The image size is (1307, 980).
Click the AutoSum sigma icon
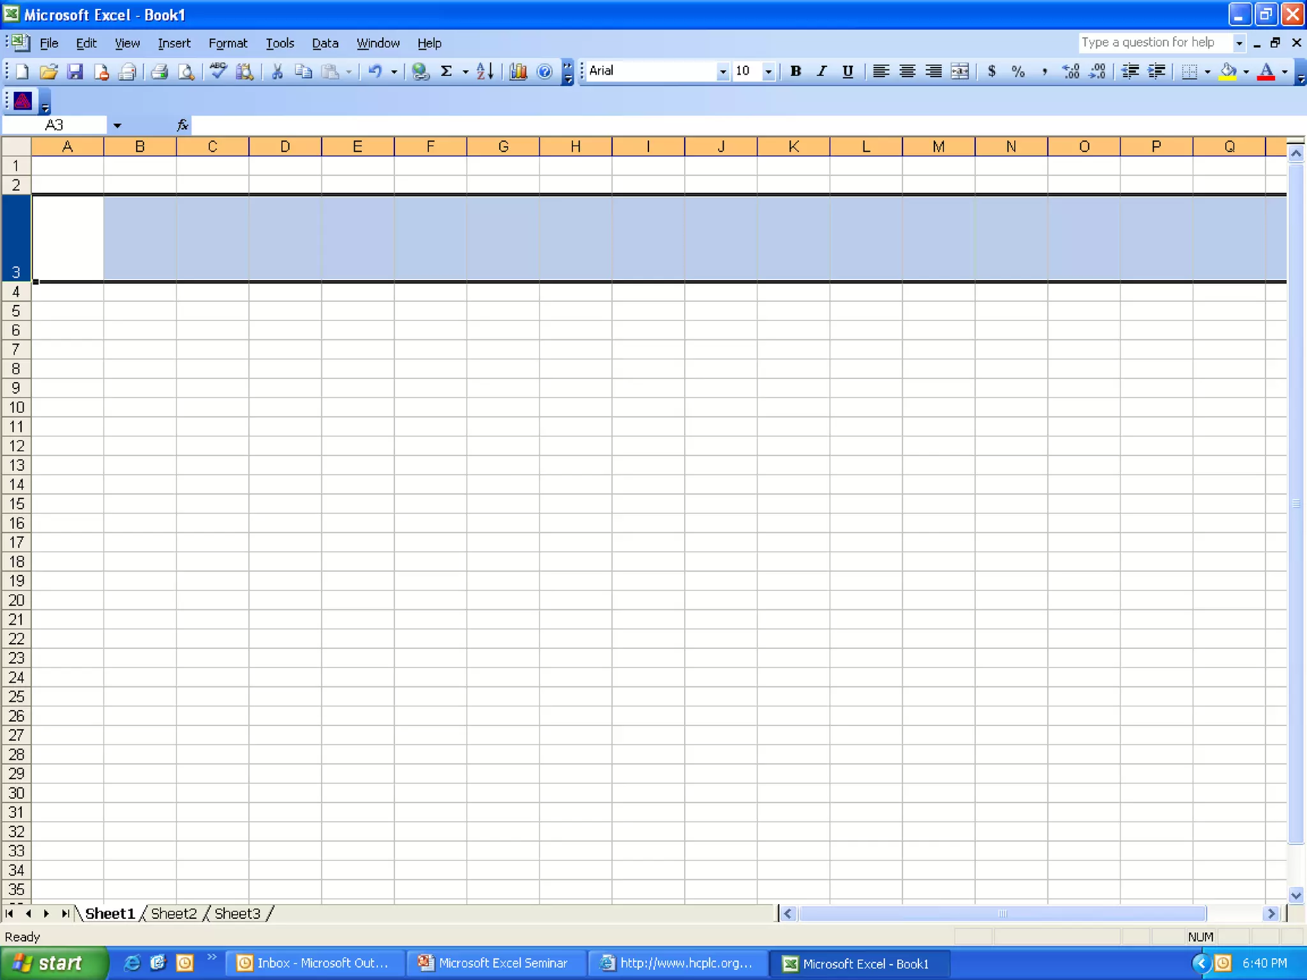446,71
